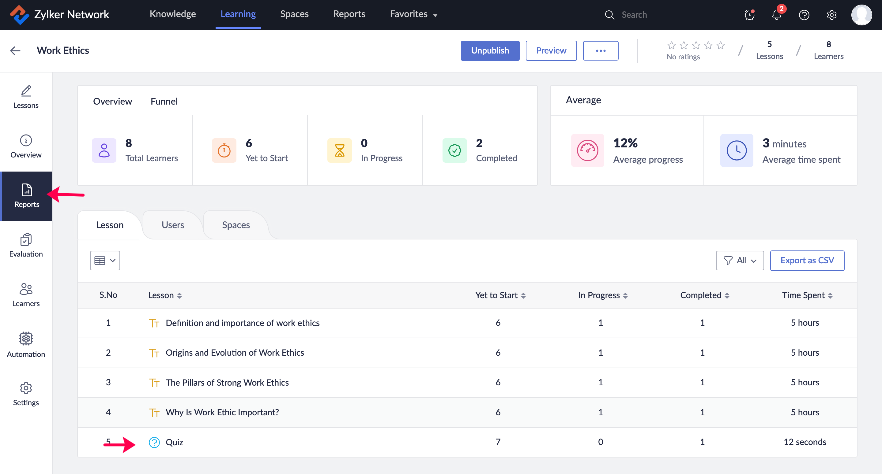Go to the Learners sidebar section
The height and width of the screenshot is (474, 882).
pyautogui.click(x=26, y=295)
